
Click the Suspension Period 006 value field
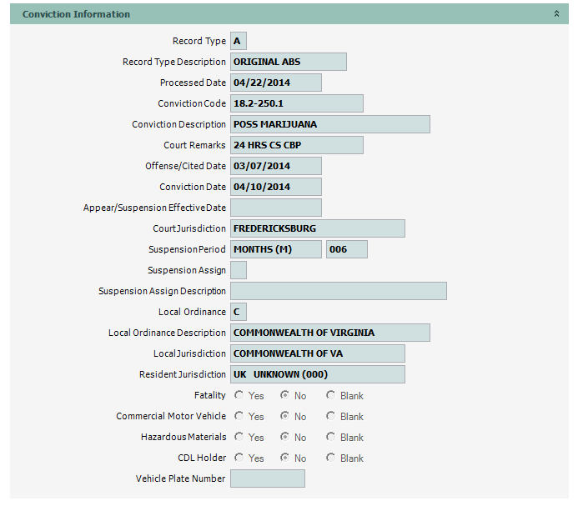pos(346,249)
